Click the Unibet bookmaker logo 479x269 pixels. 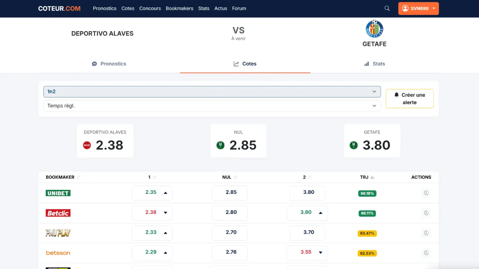(x=58, y=193)
